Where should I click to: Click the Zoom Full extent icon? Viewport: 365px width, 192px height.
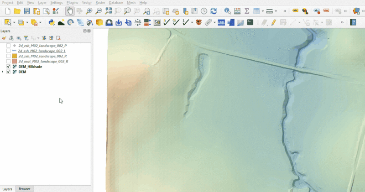tap(108, 11)
